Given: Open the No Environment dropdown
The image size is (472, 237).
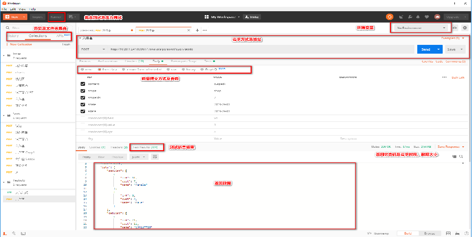Looking at the screenshot, I should [x=421, y=28].
